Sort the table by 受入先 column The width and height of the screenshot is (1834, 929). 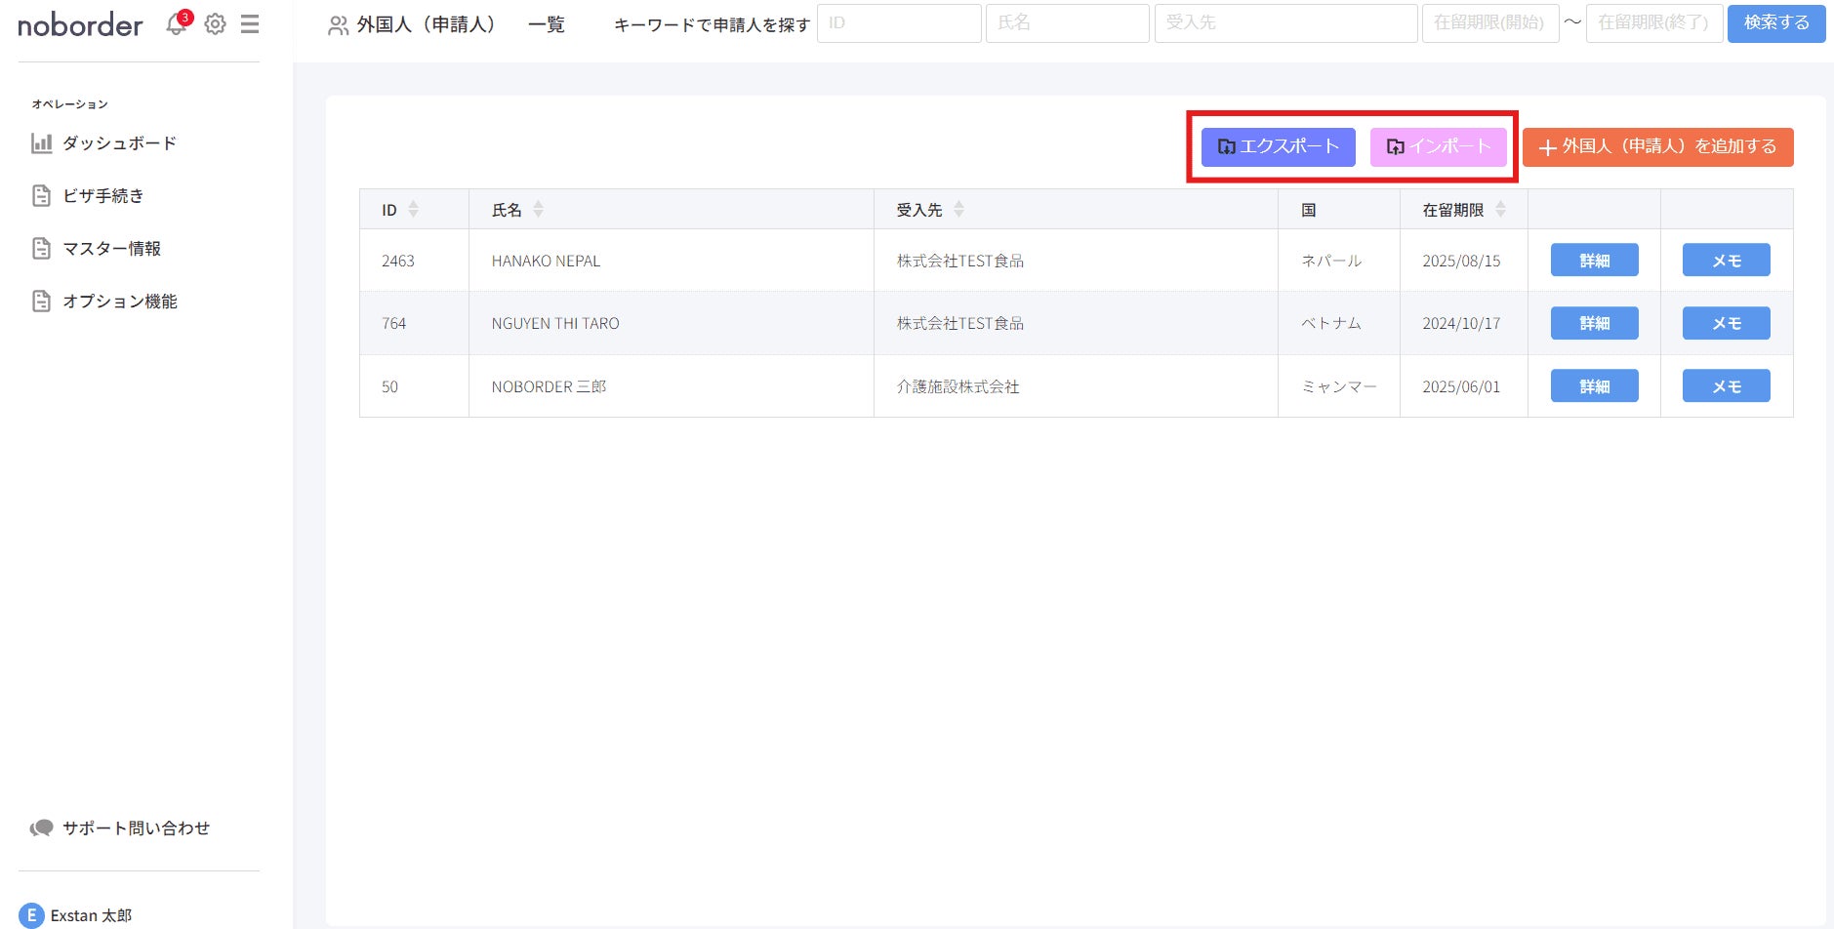958,209
